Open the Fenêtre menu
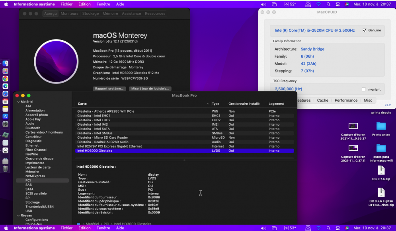This screenshot has width=396, height=231. tap(103, 4)
